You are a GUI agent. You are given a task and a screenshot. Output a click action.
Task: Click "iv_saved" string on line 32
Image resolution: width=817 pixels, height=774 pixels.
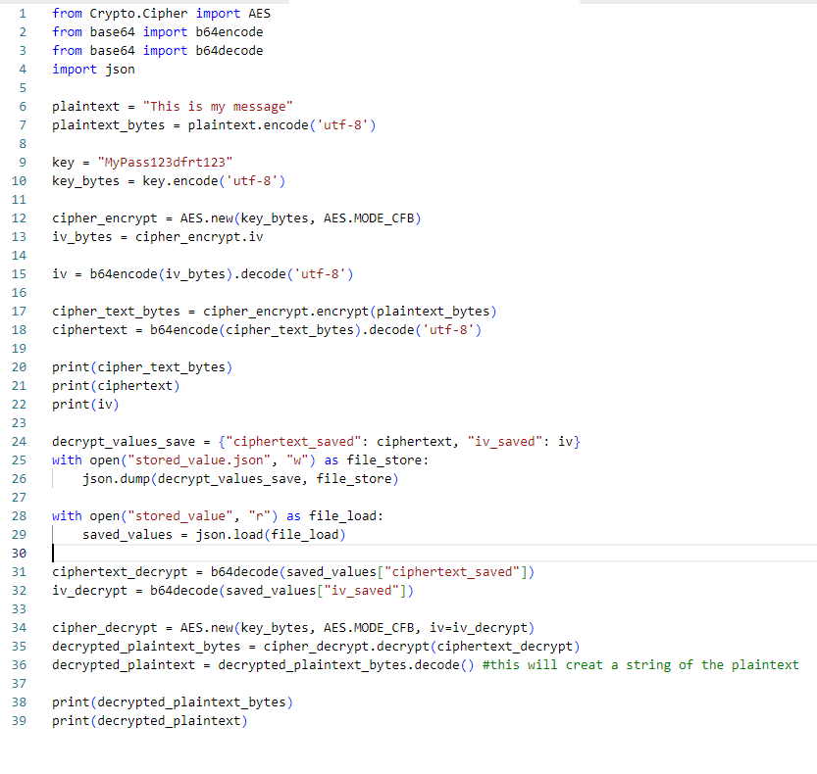point(361,591)
